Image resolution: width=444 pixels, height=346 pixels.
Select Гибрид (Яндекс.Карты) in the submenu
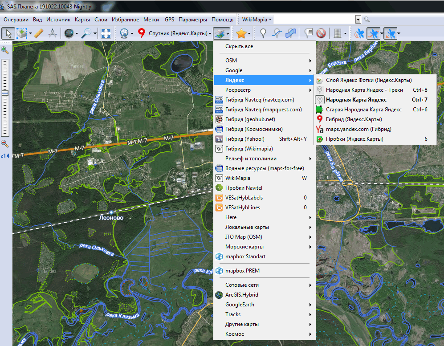(354, 119)
